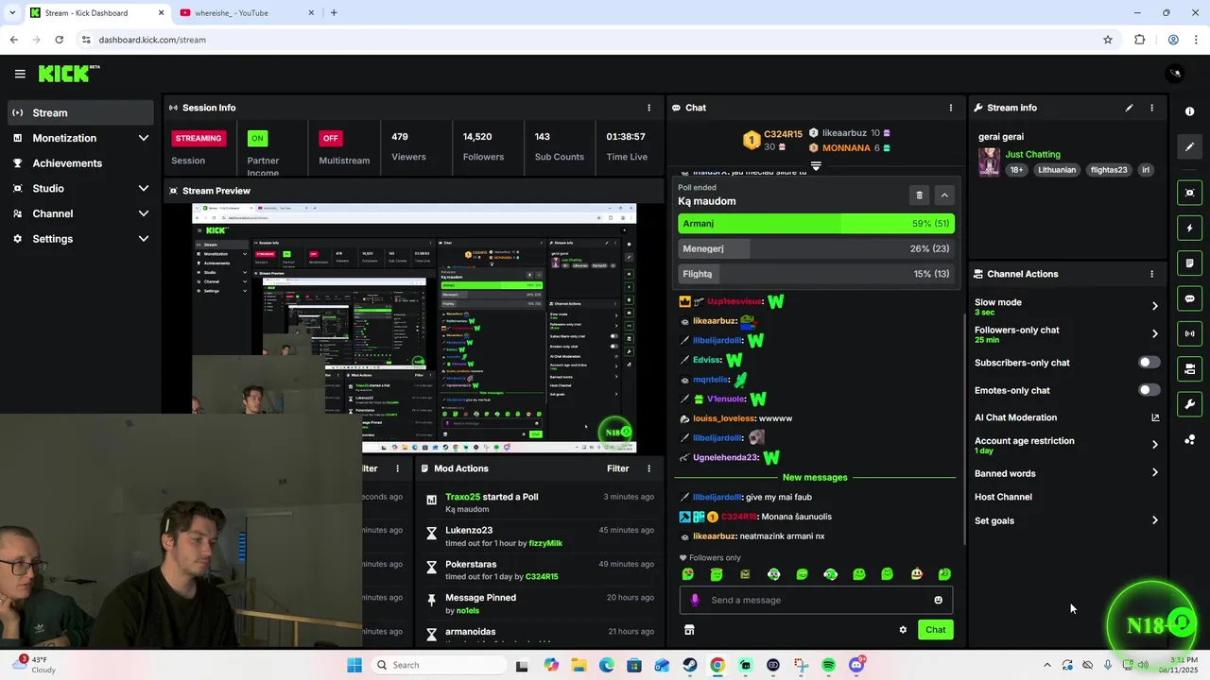Open Banned words arrow

point(1154,472)
